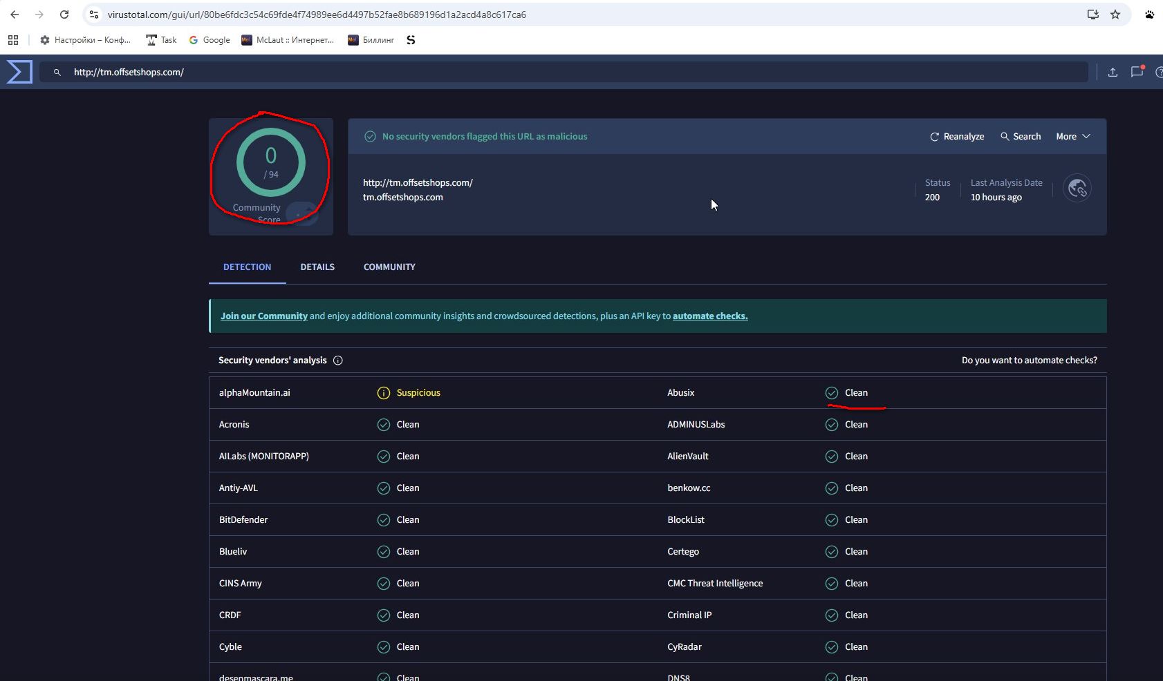1163x681 pixels.
Task: Open the browser apps grid shortcut
Action: coord(13,40)
